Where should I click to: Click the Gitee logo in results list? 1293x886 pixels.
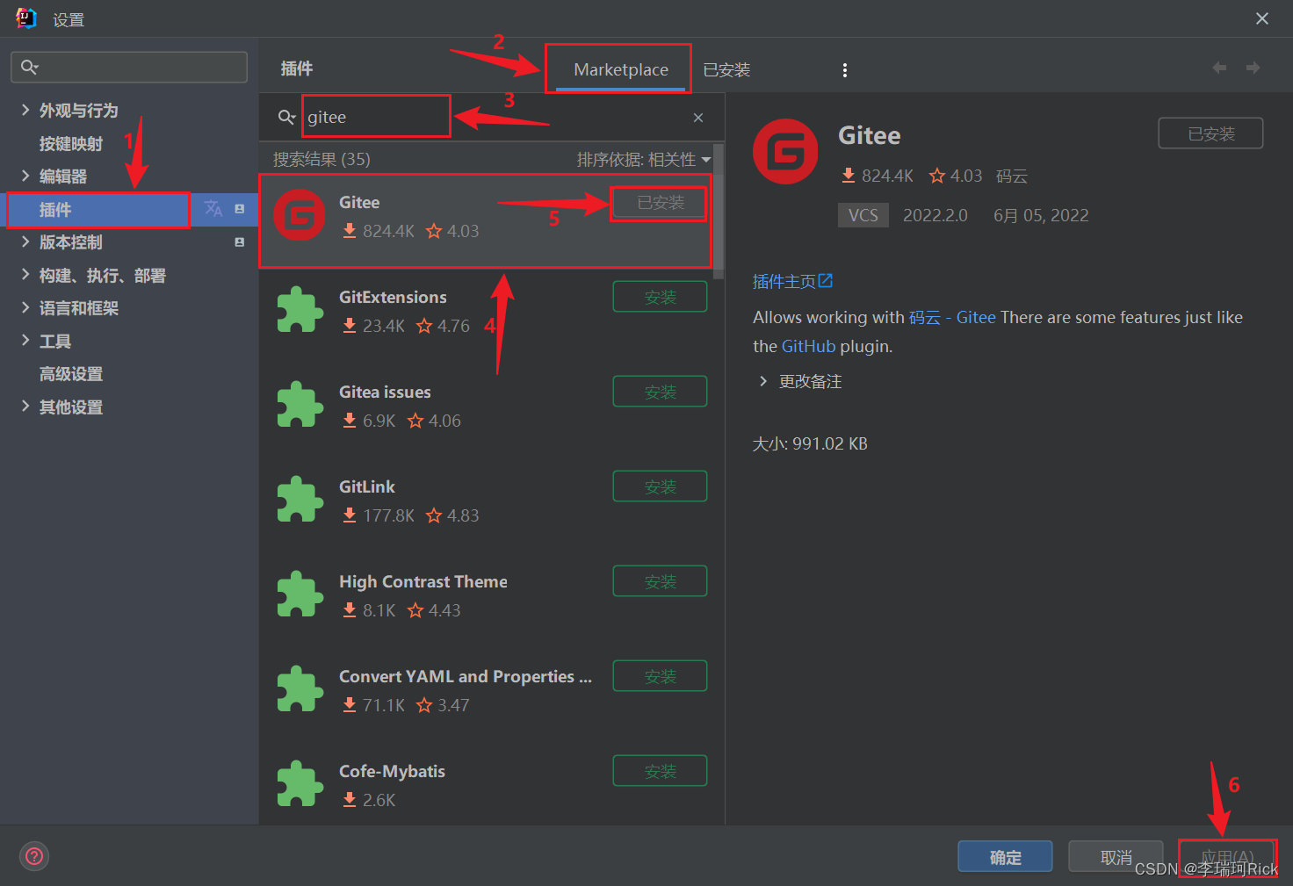(x=300, y=215)
